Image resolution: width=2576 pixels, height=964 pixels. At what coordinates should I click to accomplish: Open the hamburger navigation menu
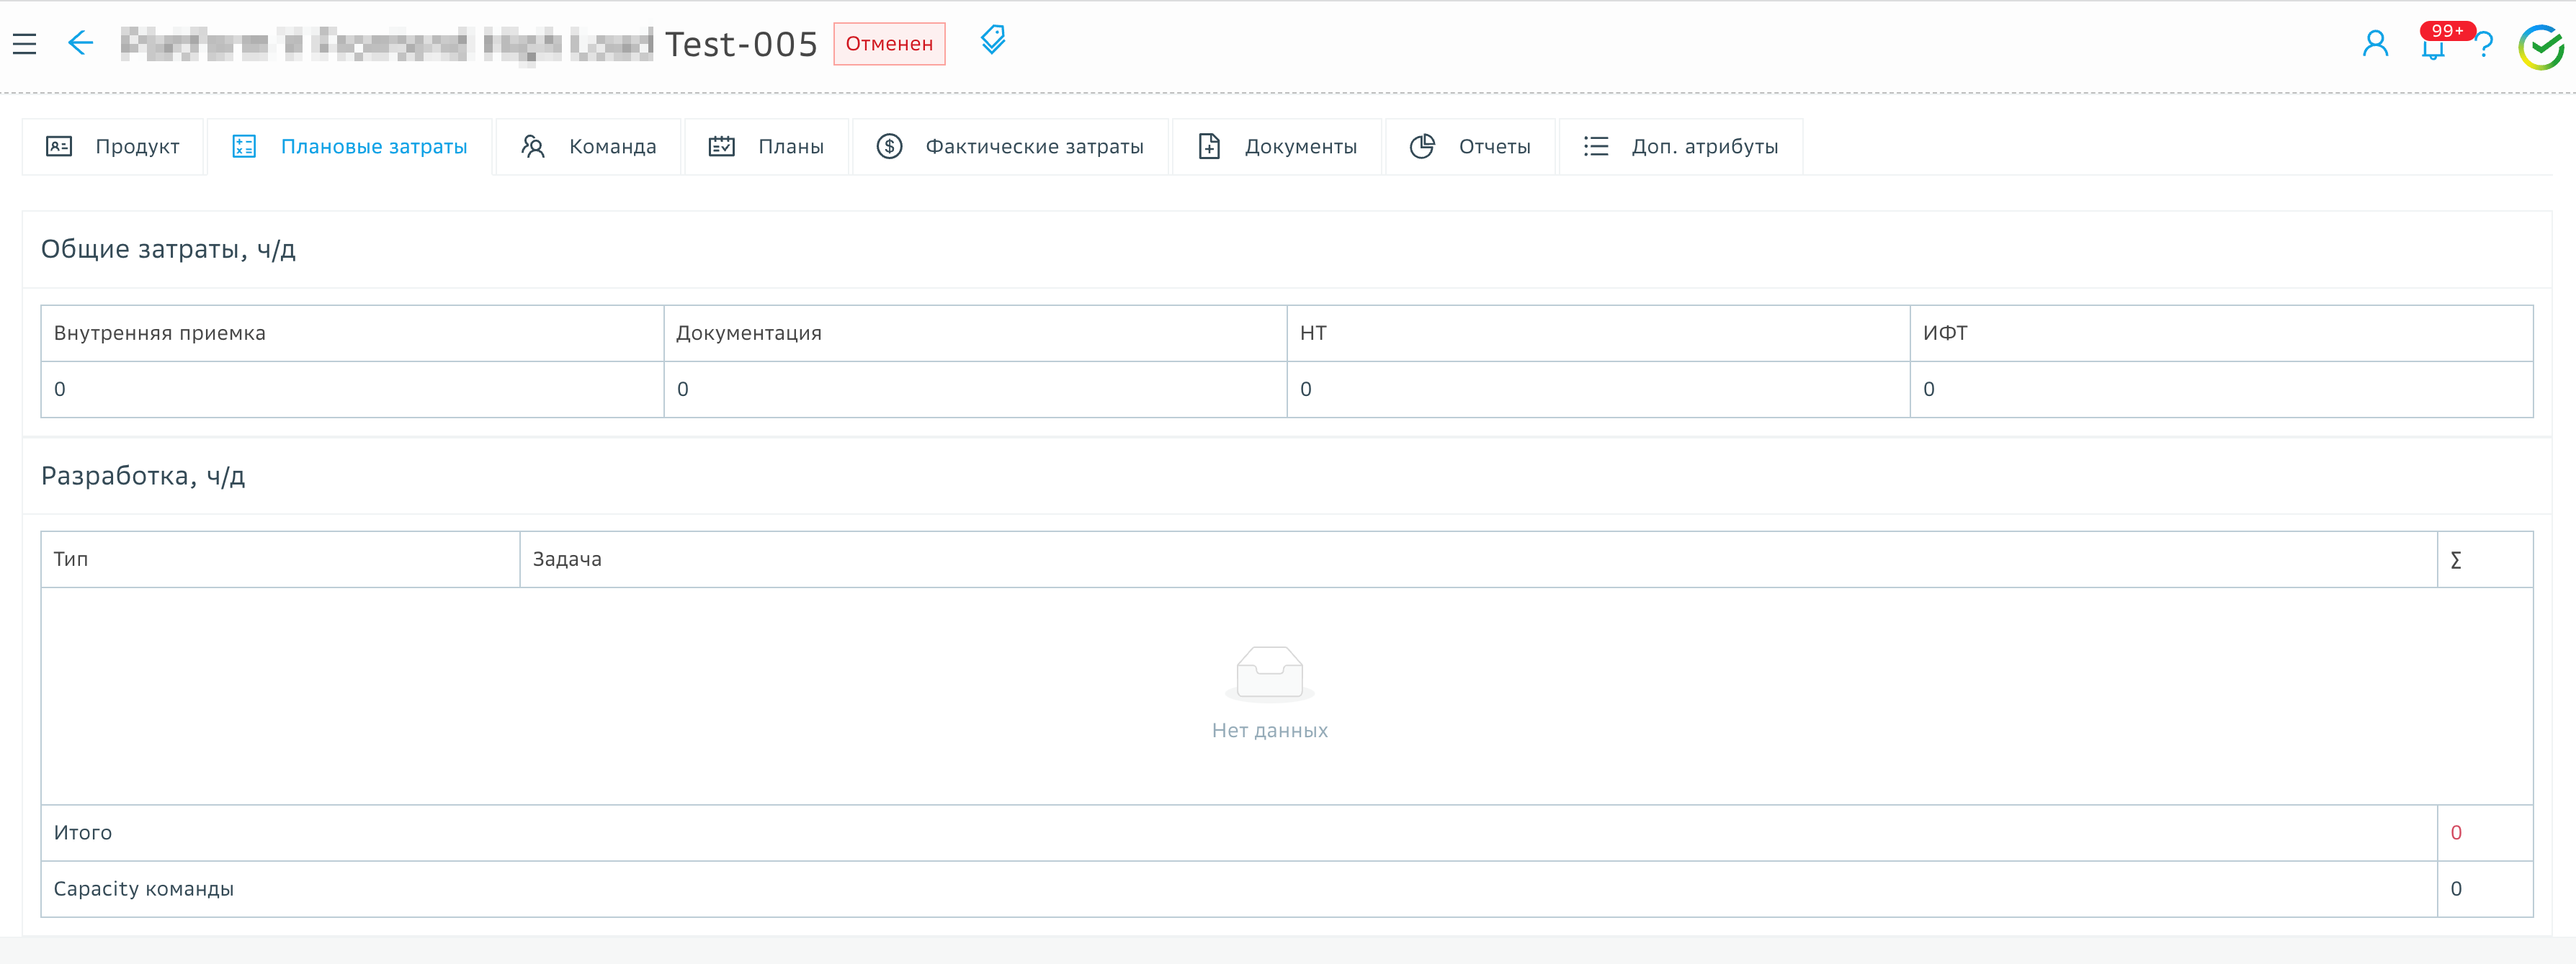point(25,44)
